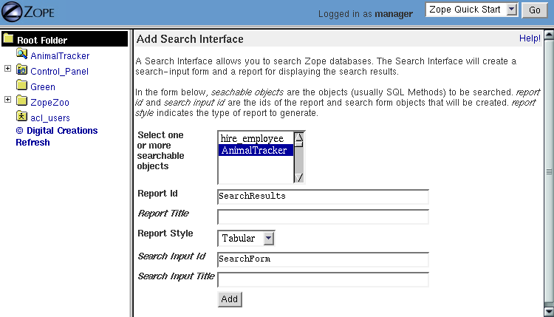Click the Control_Panel icon
554x317 pixels.
(21, 70)
